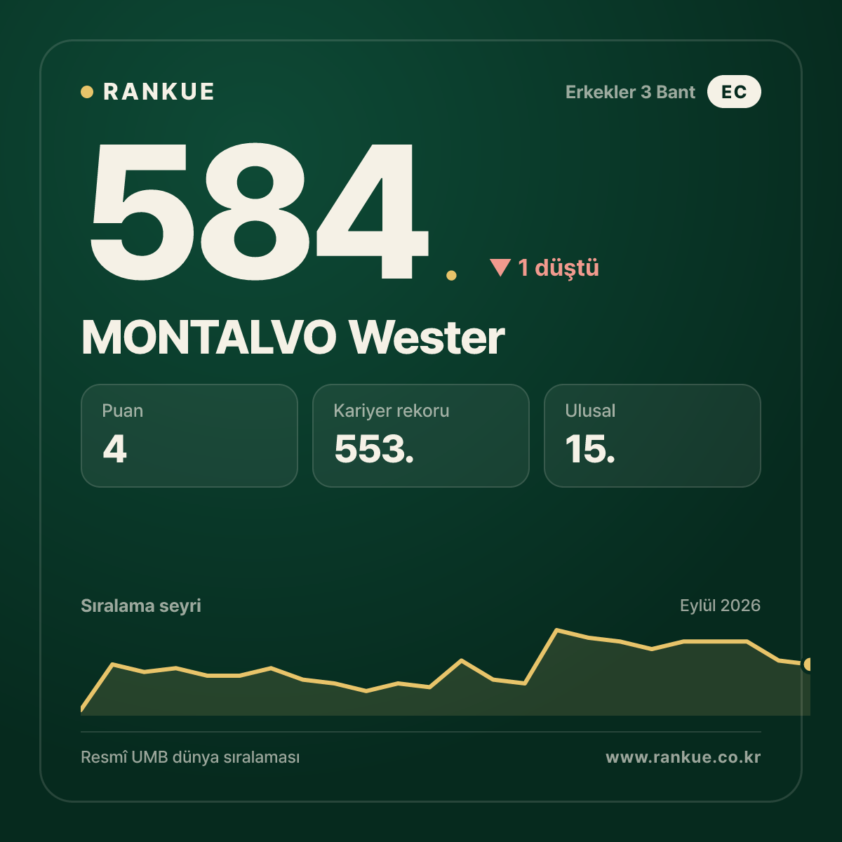This screenshot has width=842, height=842.
Task: Open the www.rankue.co.kr link
Action: point(683,758)
